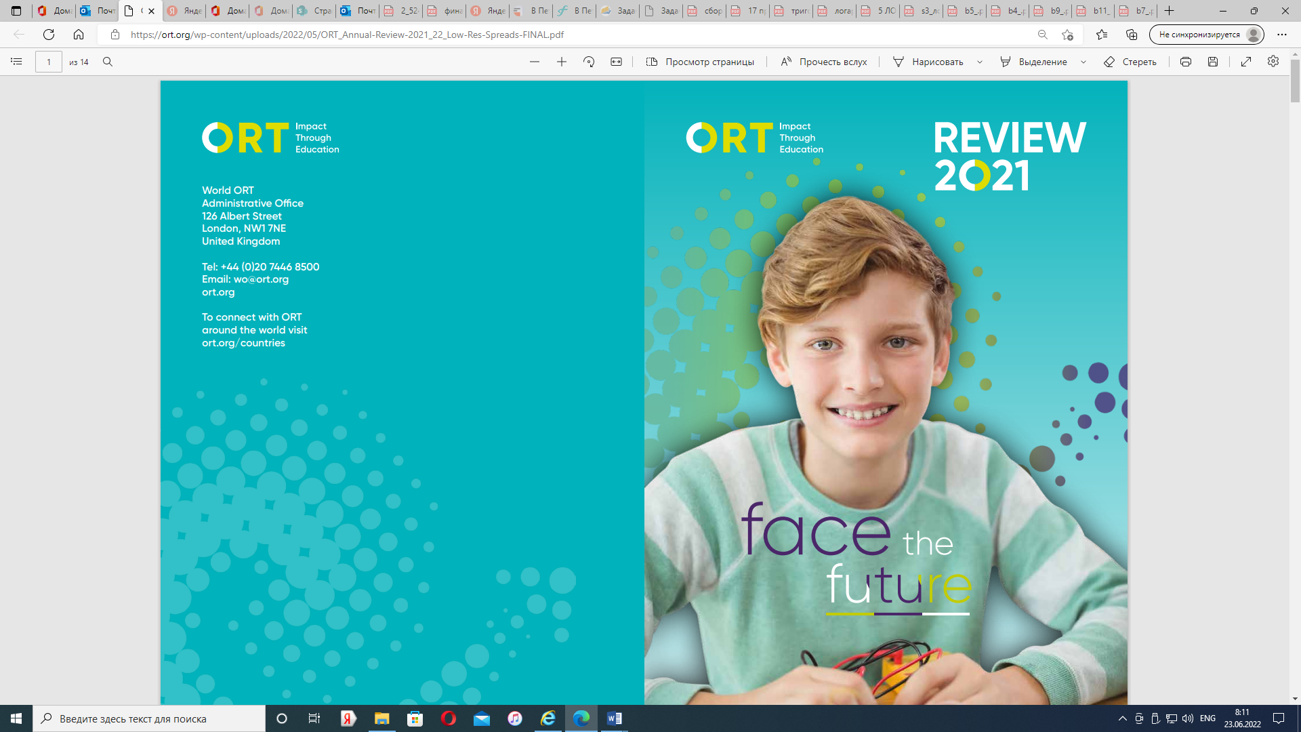Click the page number input field
1301x732 pixels.
49,62
